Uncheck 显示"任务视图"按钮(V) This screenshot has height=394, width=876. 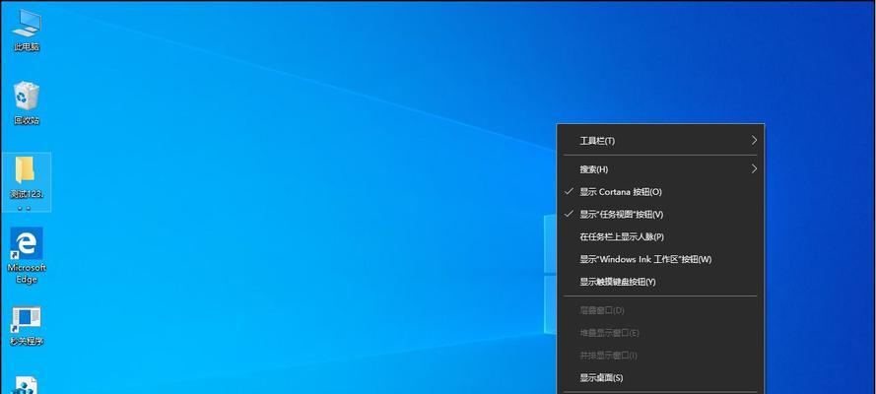pos(660,215)
